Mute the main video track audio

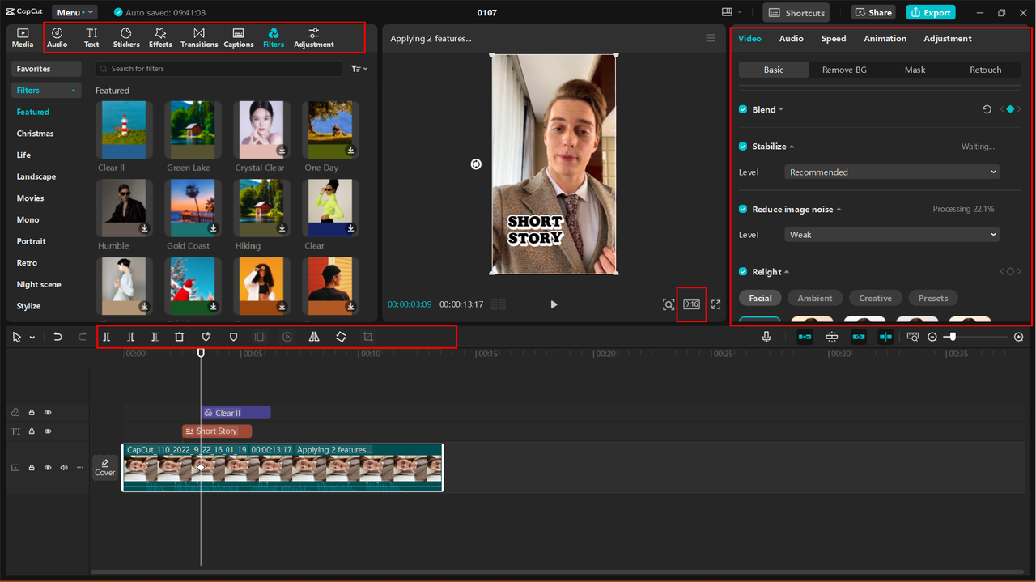(63, 468)
